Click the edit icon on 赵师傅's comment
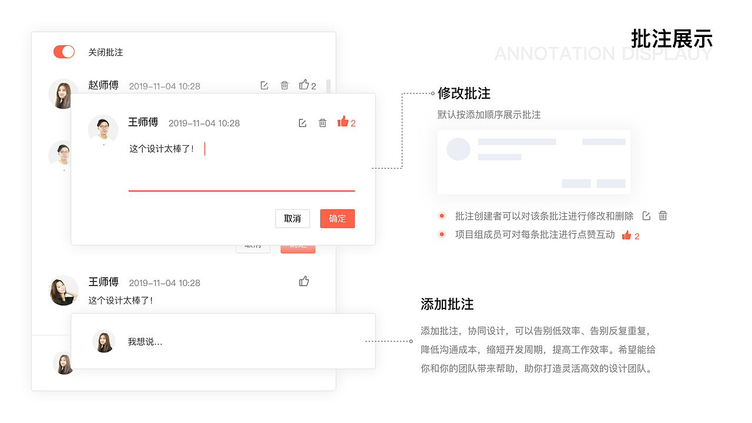This screenshot has height=423, width=752. click(264, 85)
